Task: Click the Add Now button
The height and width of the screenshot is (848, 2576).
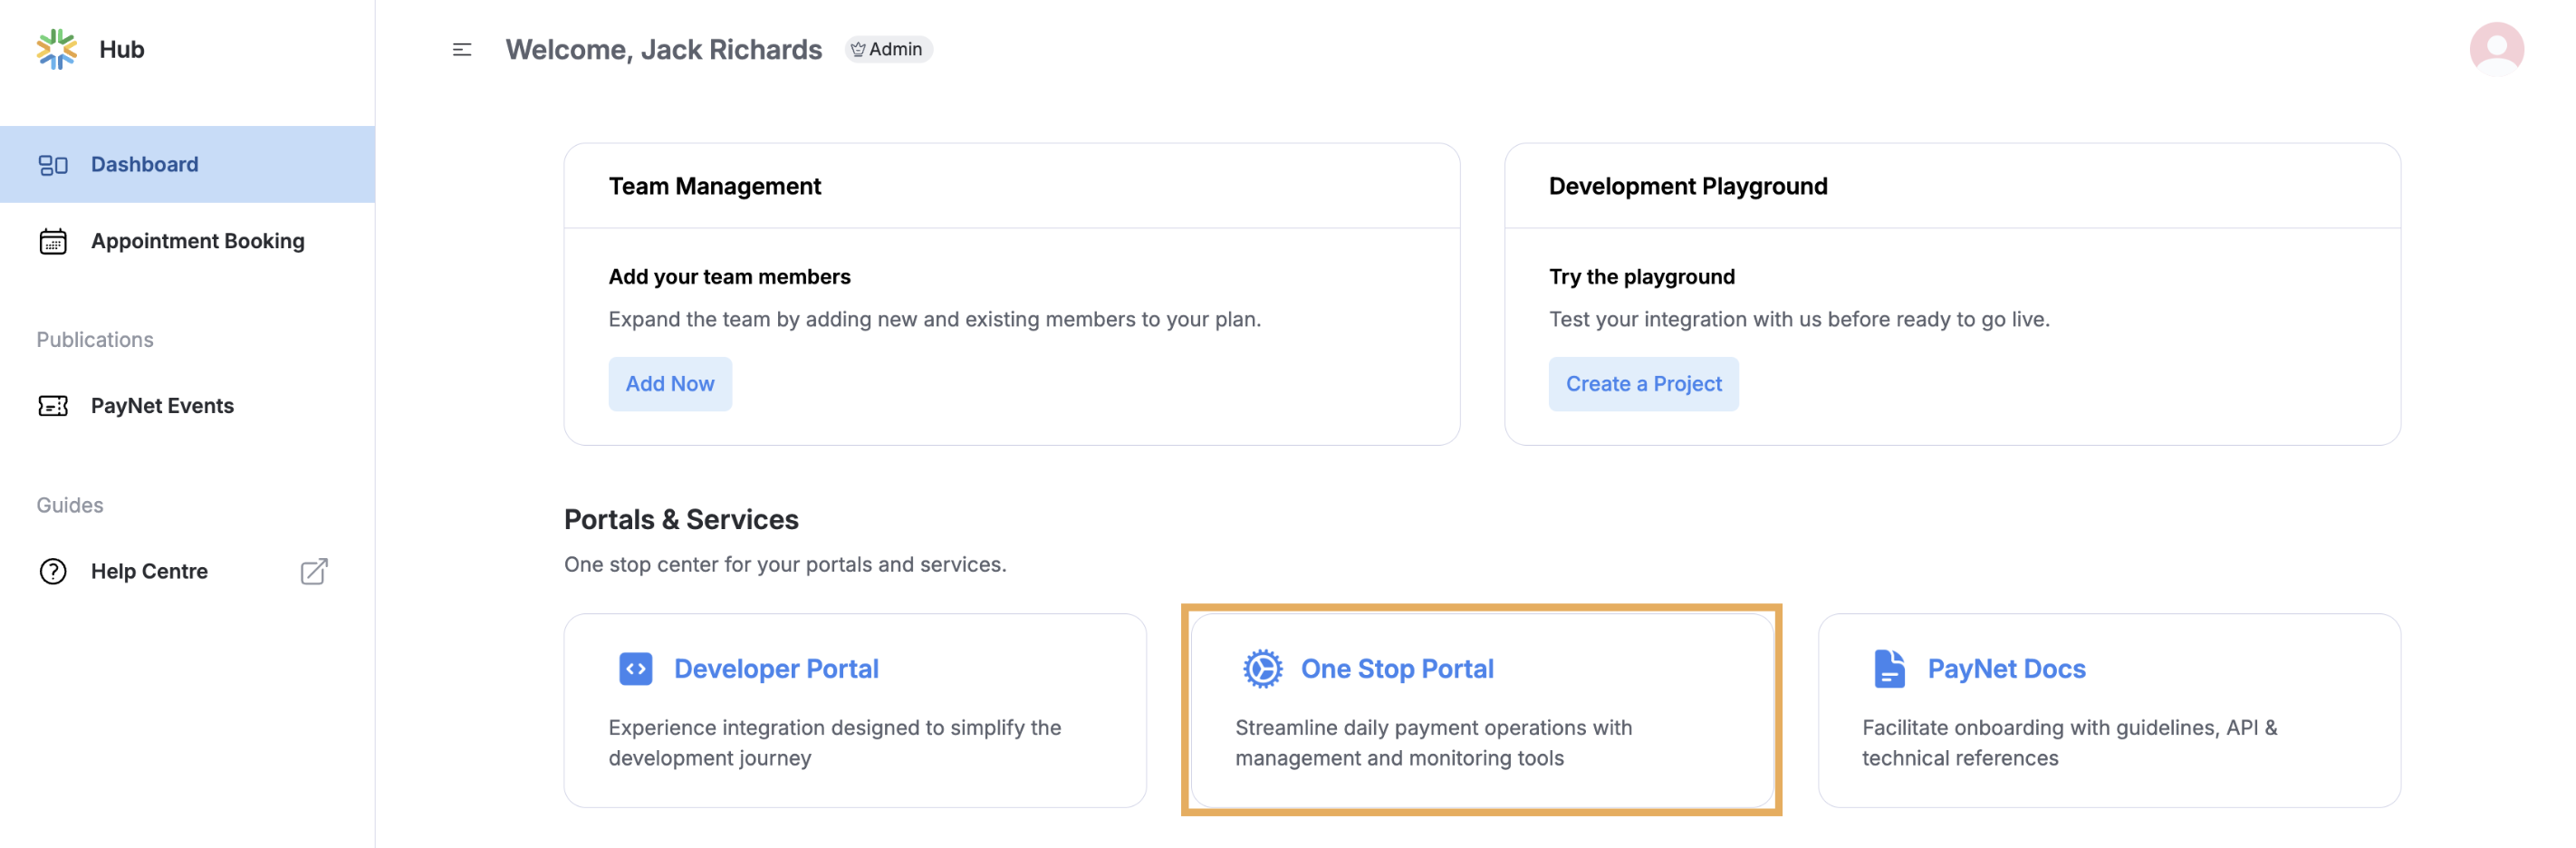Action: point(670,383)
